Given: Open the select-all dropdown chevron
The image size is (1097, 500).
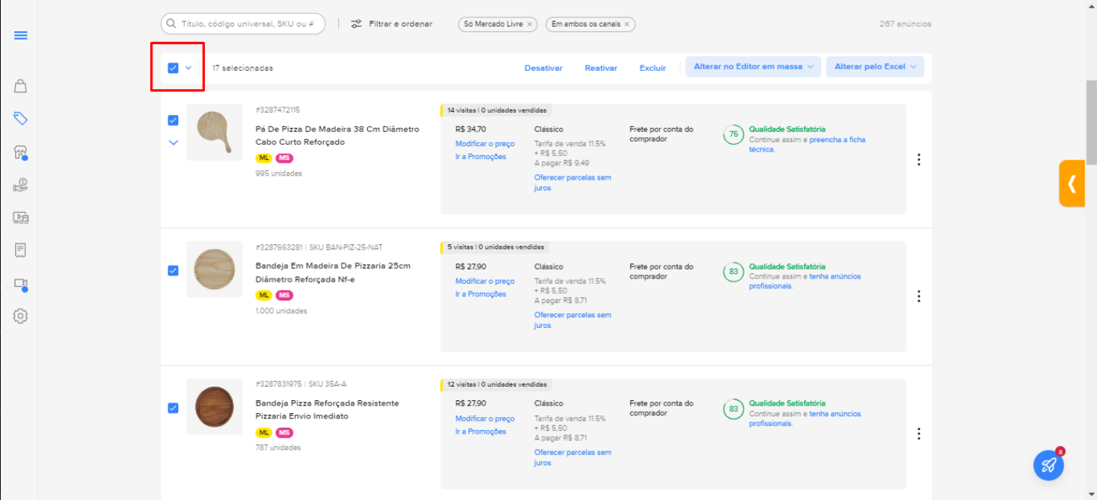Looking at the screenshot, I should point(187,68).
